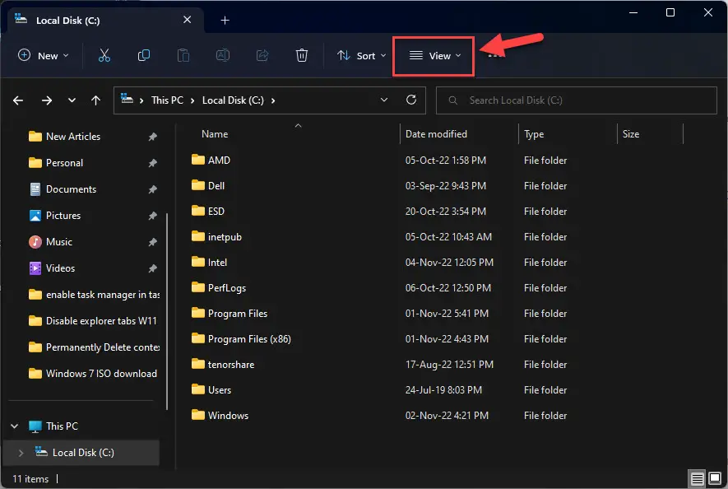Click the Share icon in toolbar

pyautogui.click(x=262, y=55)
